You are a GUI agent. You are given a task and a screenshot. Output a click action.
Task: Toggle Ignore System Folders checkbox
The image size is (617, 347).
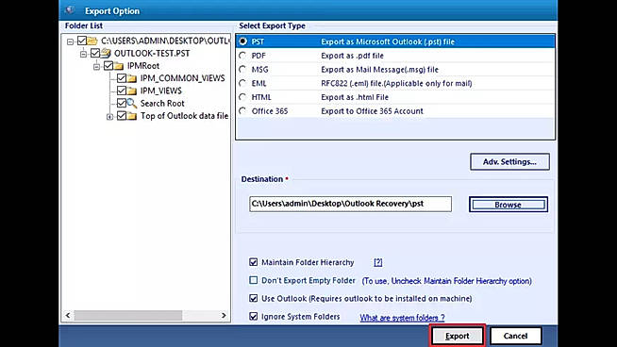(254, 316)
